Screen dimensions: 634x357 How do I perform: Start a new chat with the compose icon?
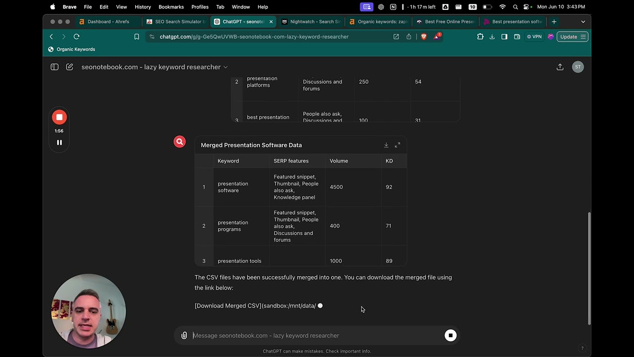tap(69, 67)
